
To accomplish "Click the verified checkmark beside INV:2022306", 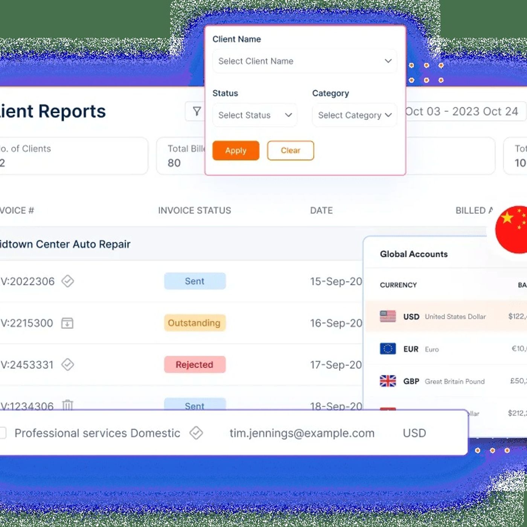I will coord(67,281).
